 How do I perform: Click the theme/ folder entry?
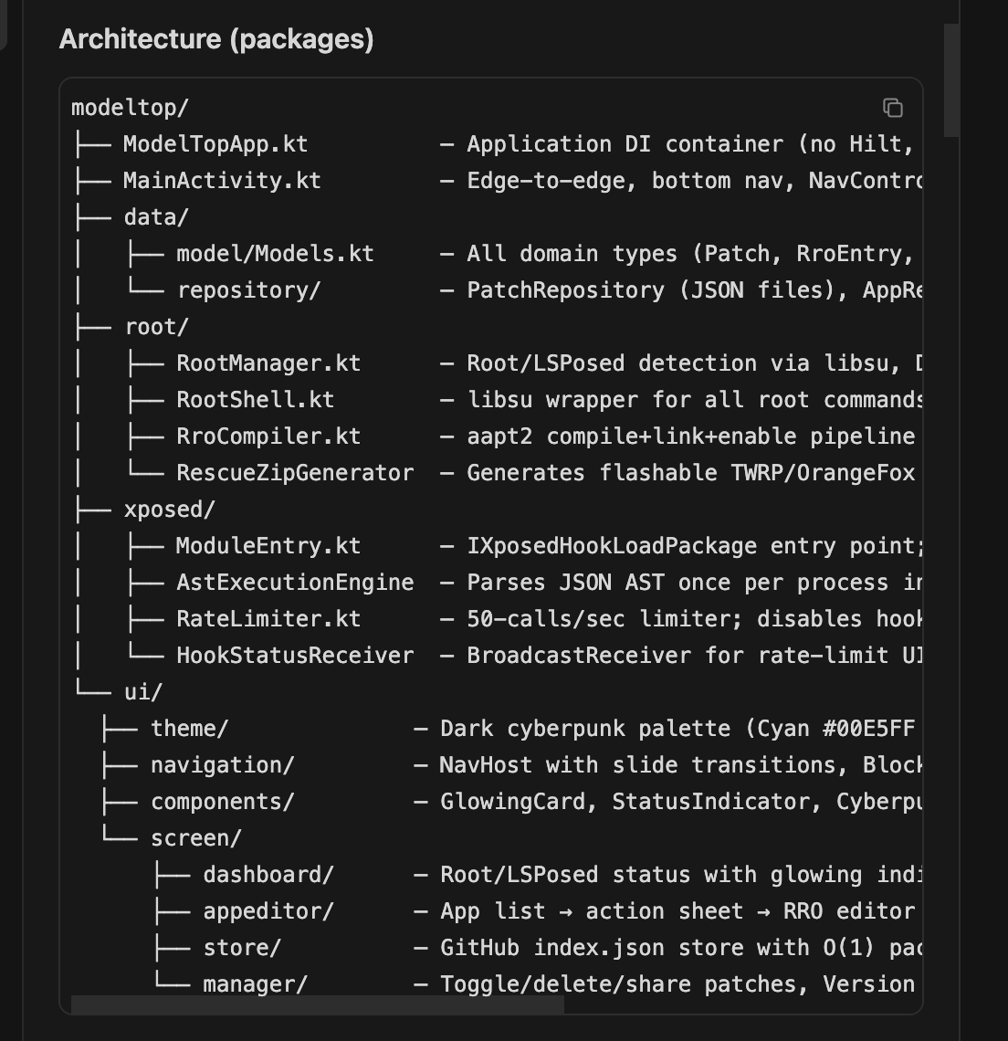(189, 729)
